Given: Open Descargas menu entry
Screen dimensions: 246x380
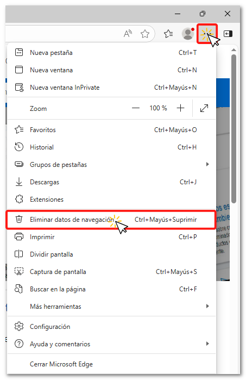Looking at the screenshot, I should tap(111, 182).
